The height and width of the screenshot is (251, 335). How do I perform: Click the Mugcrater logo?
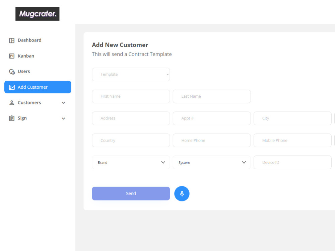coord(38,14)
